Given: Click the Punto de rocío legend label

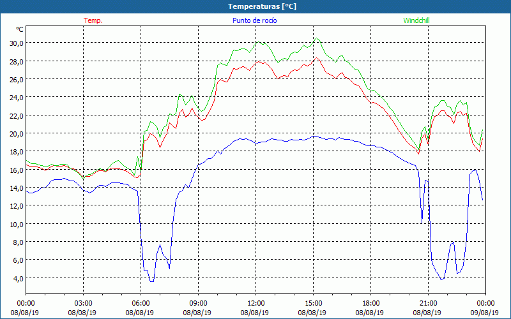Looking at the screenshot, I should click(254, 20).
